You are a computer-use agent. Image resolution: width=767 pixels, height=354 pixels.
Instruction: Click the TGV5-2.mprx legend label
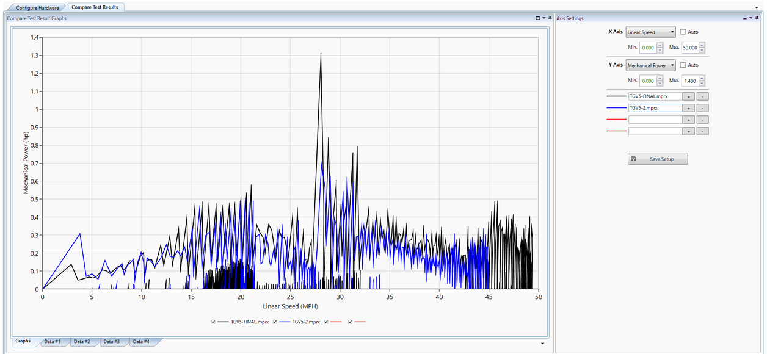(x=306, y=322)
